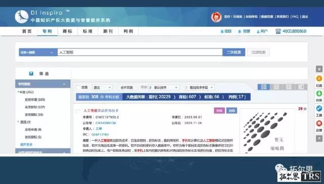The image size is (324, 184).
Task: Go to the 期刊 journal tab
Action: click(108, 31)
